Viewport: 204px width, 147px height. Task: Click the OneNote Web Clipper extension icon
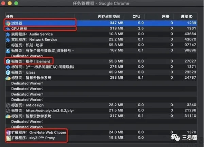(x=8, y=132)
